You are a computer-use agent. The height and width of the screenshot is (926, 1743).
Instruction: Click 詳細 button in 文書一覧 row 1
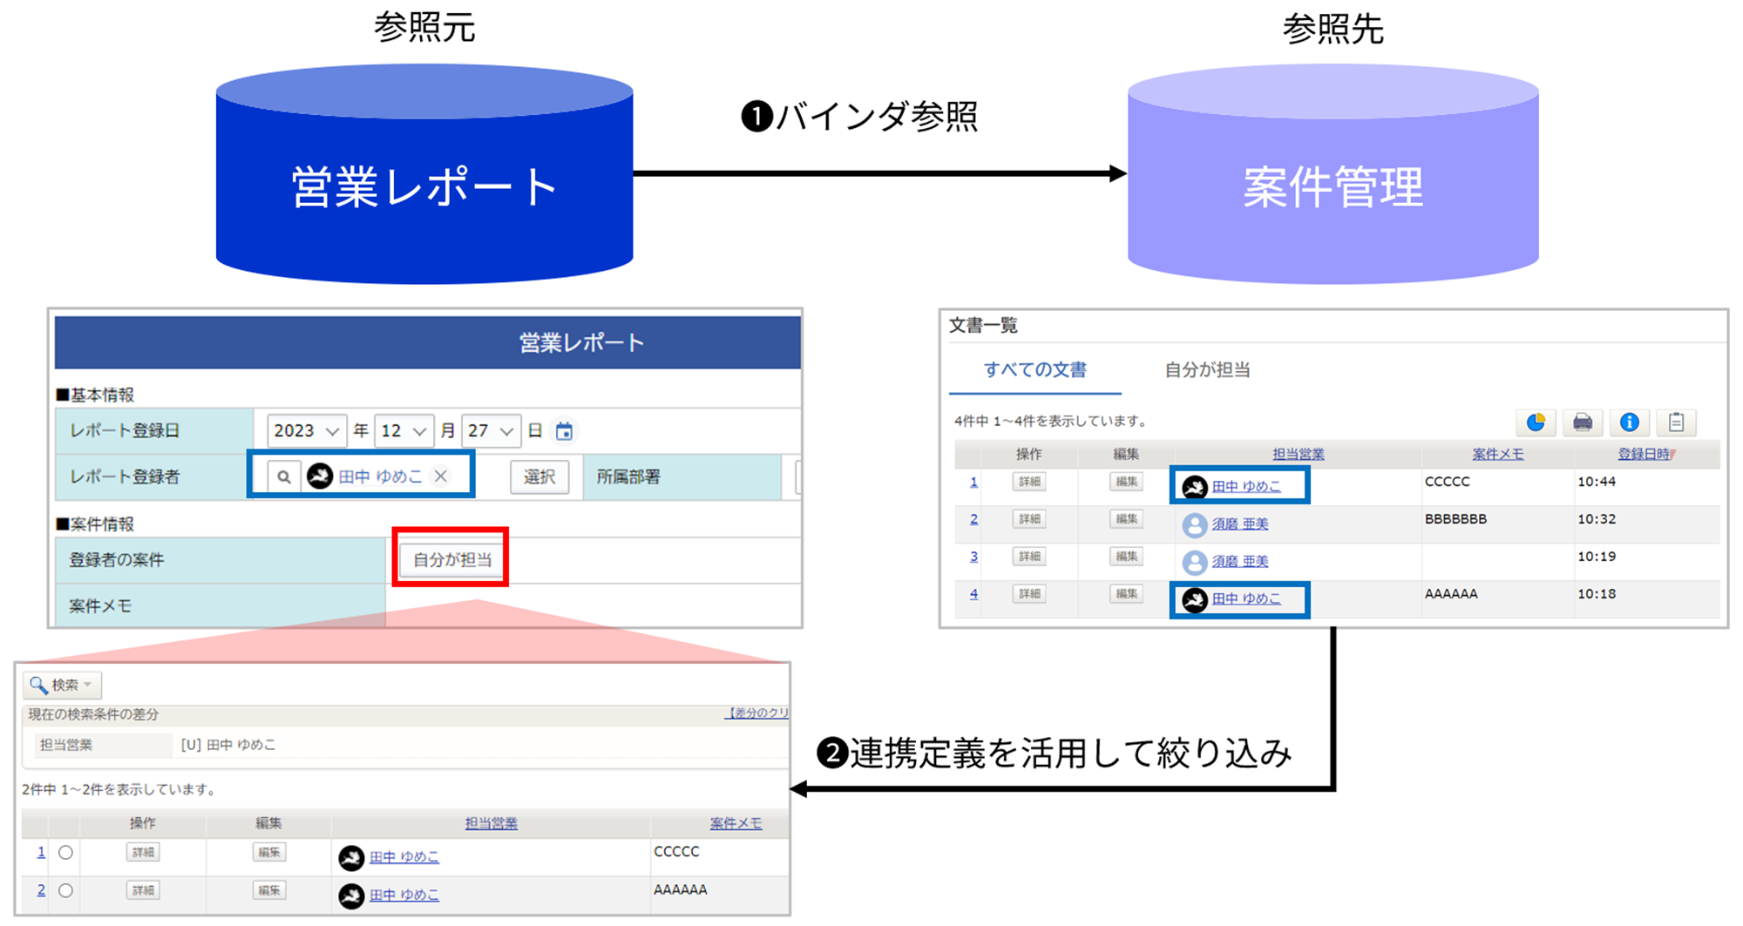pos(1029,482)
